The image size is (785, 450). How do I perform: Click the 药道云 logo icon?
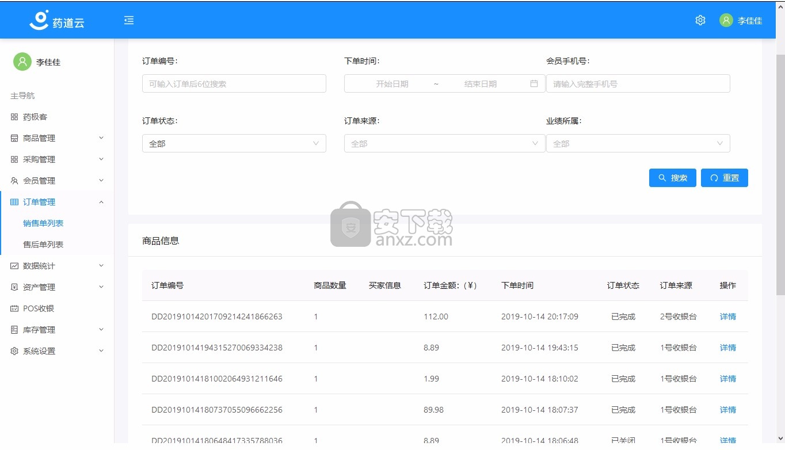point(39,20)
